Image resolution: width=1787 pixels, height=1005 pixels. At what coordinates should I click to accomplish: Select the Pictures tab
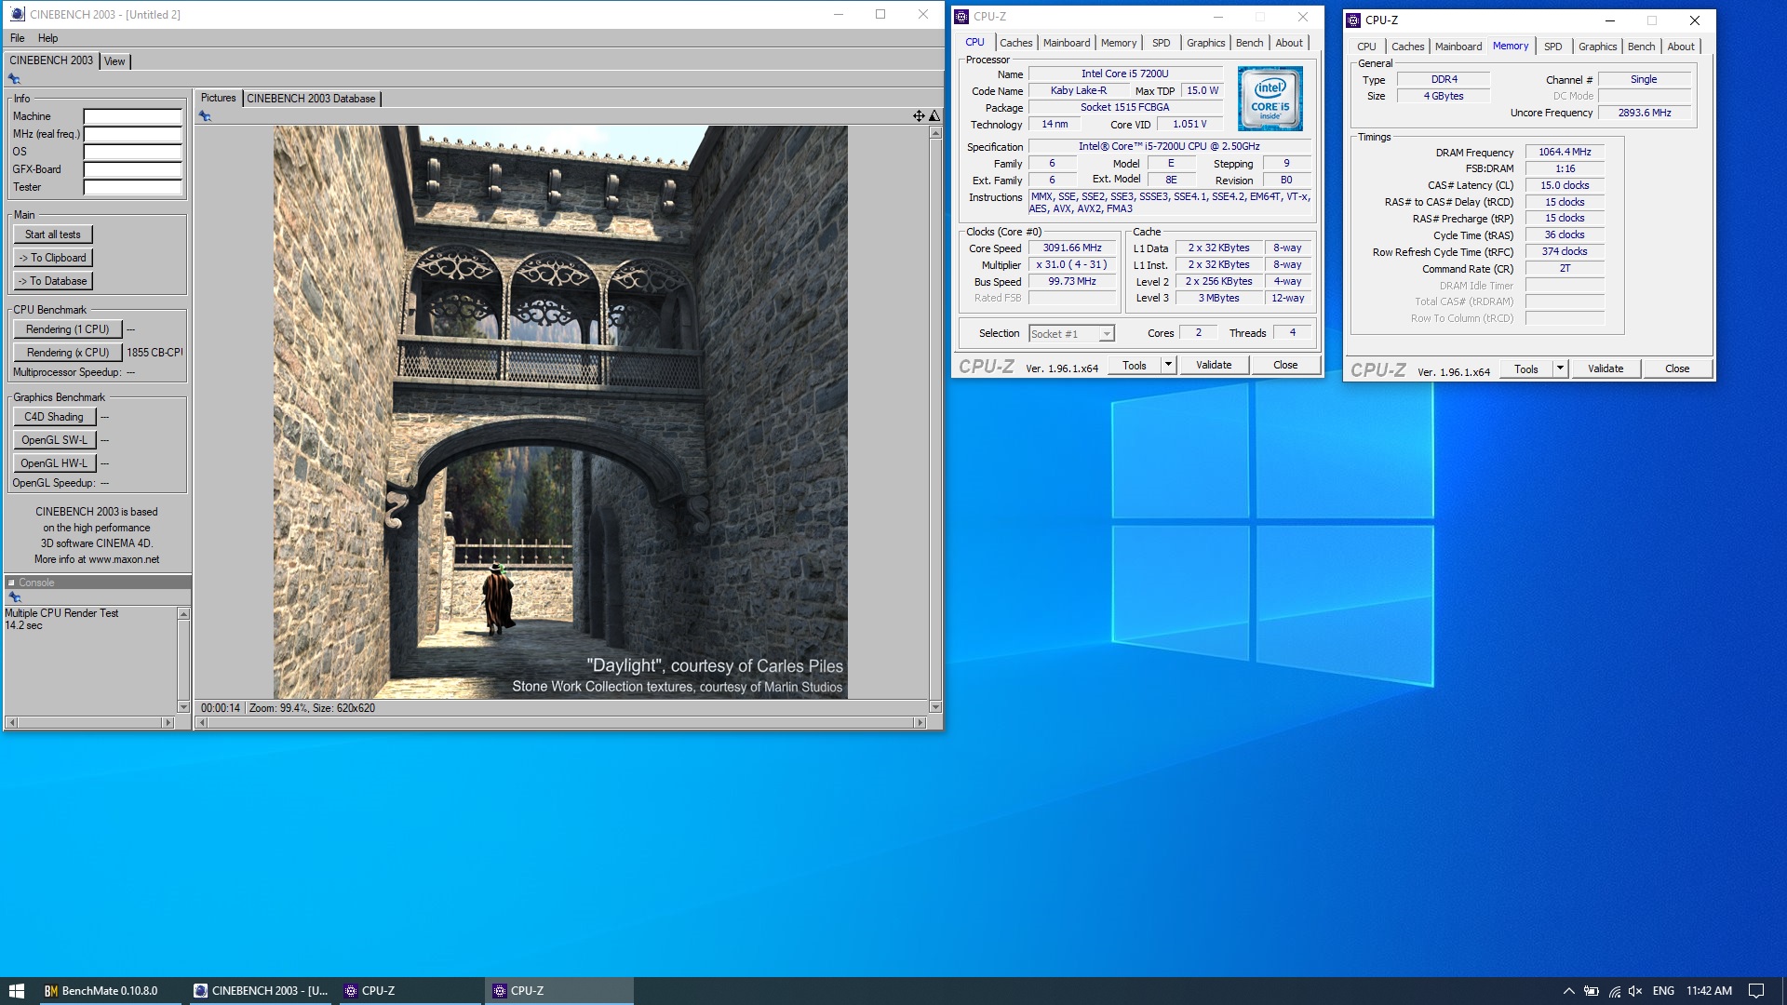click(x=219, y=98)
